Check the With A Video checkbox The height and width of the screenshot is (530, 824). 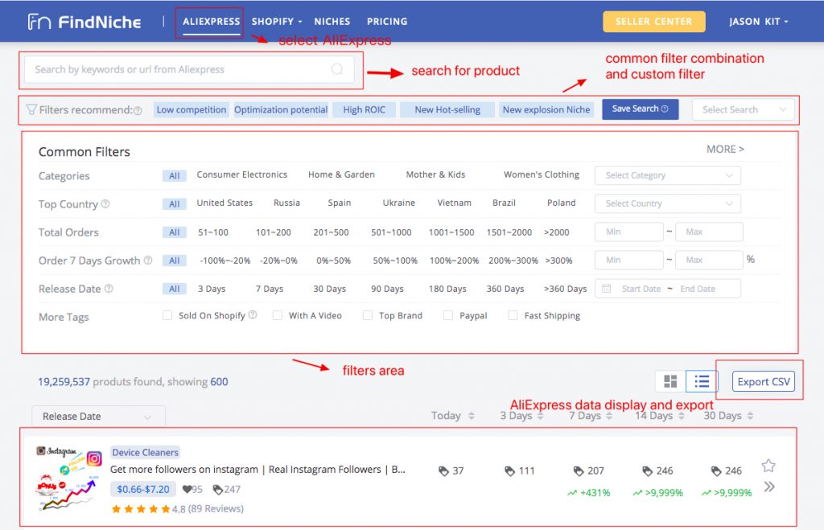278,315
